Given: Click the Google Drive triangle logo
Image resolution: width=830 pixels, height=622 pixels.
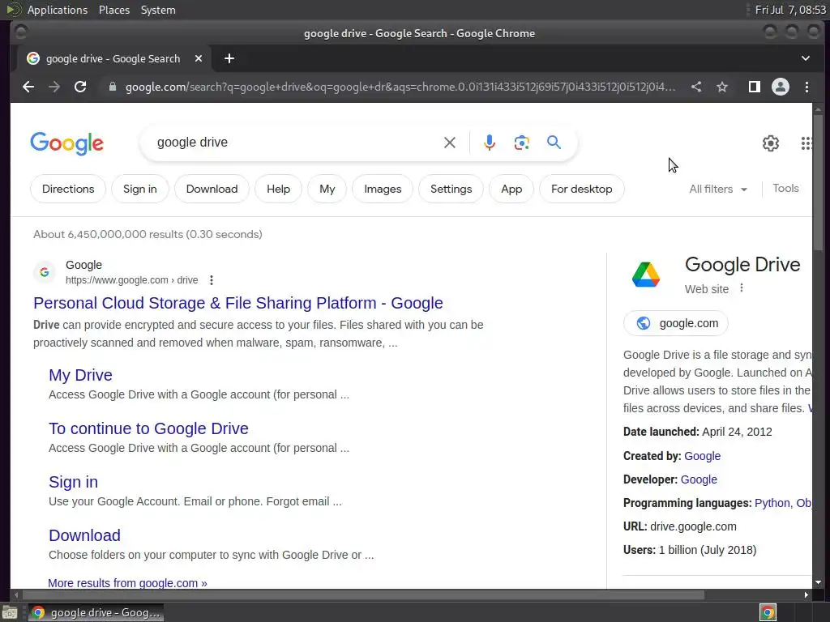Looking at the screenshot, I should [646, 275].
